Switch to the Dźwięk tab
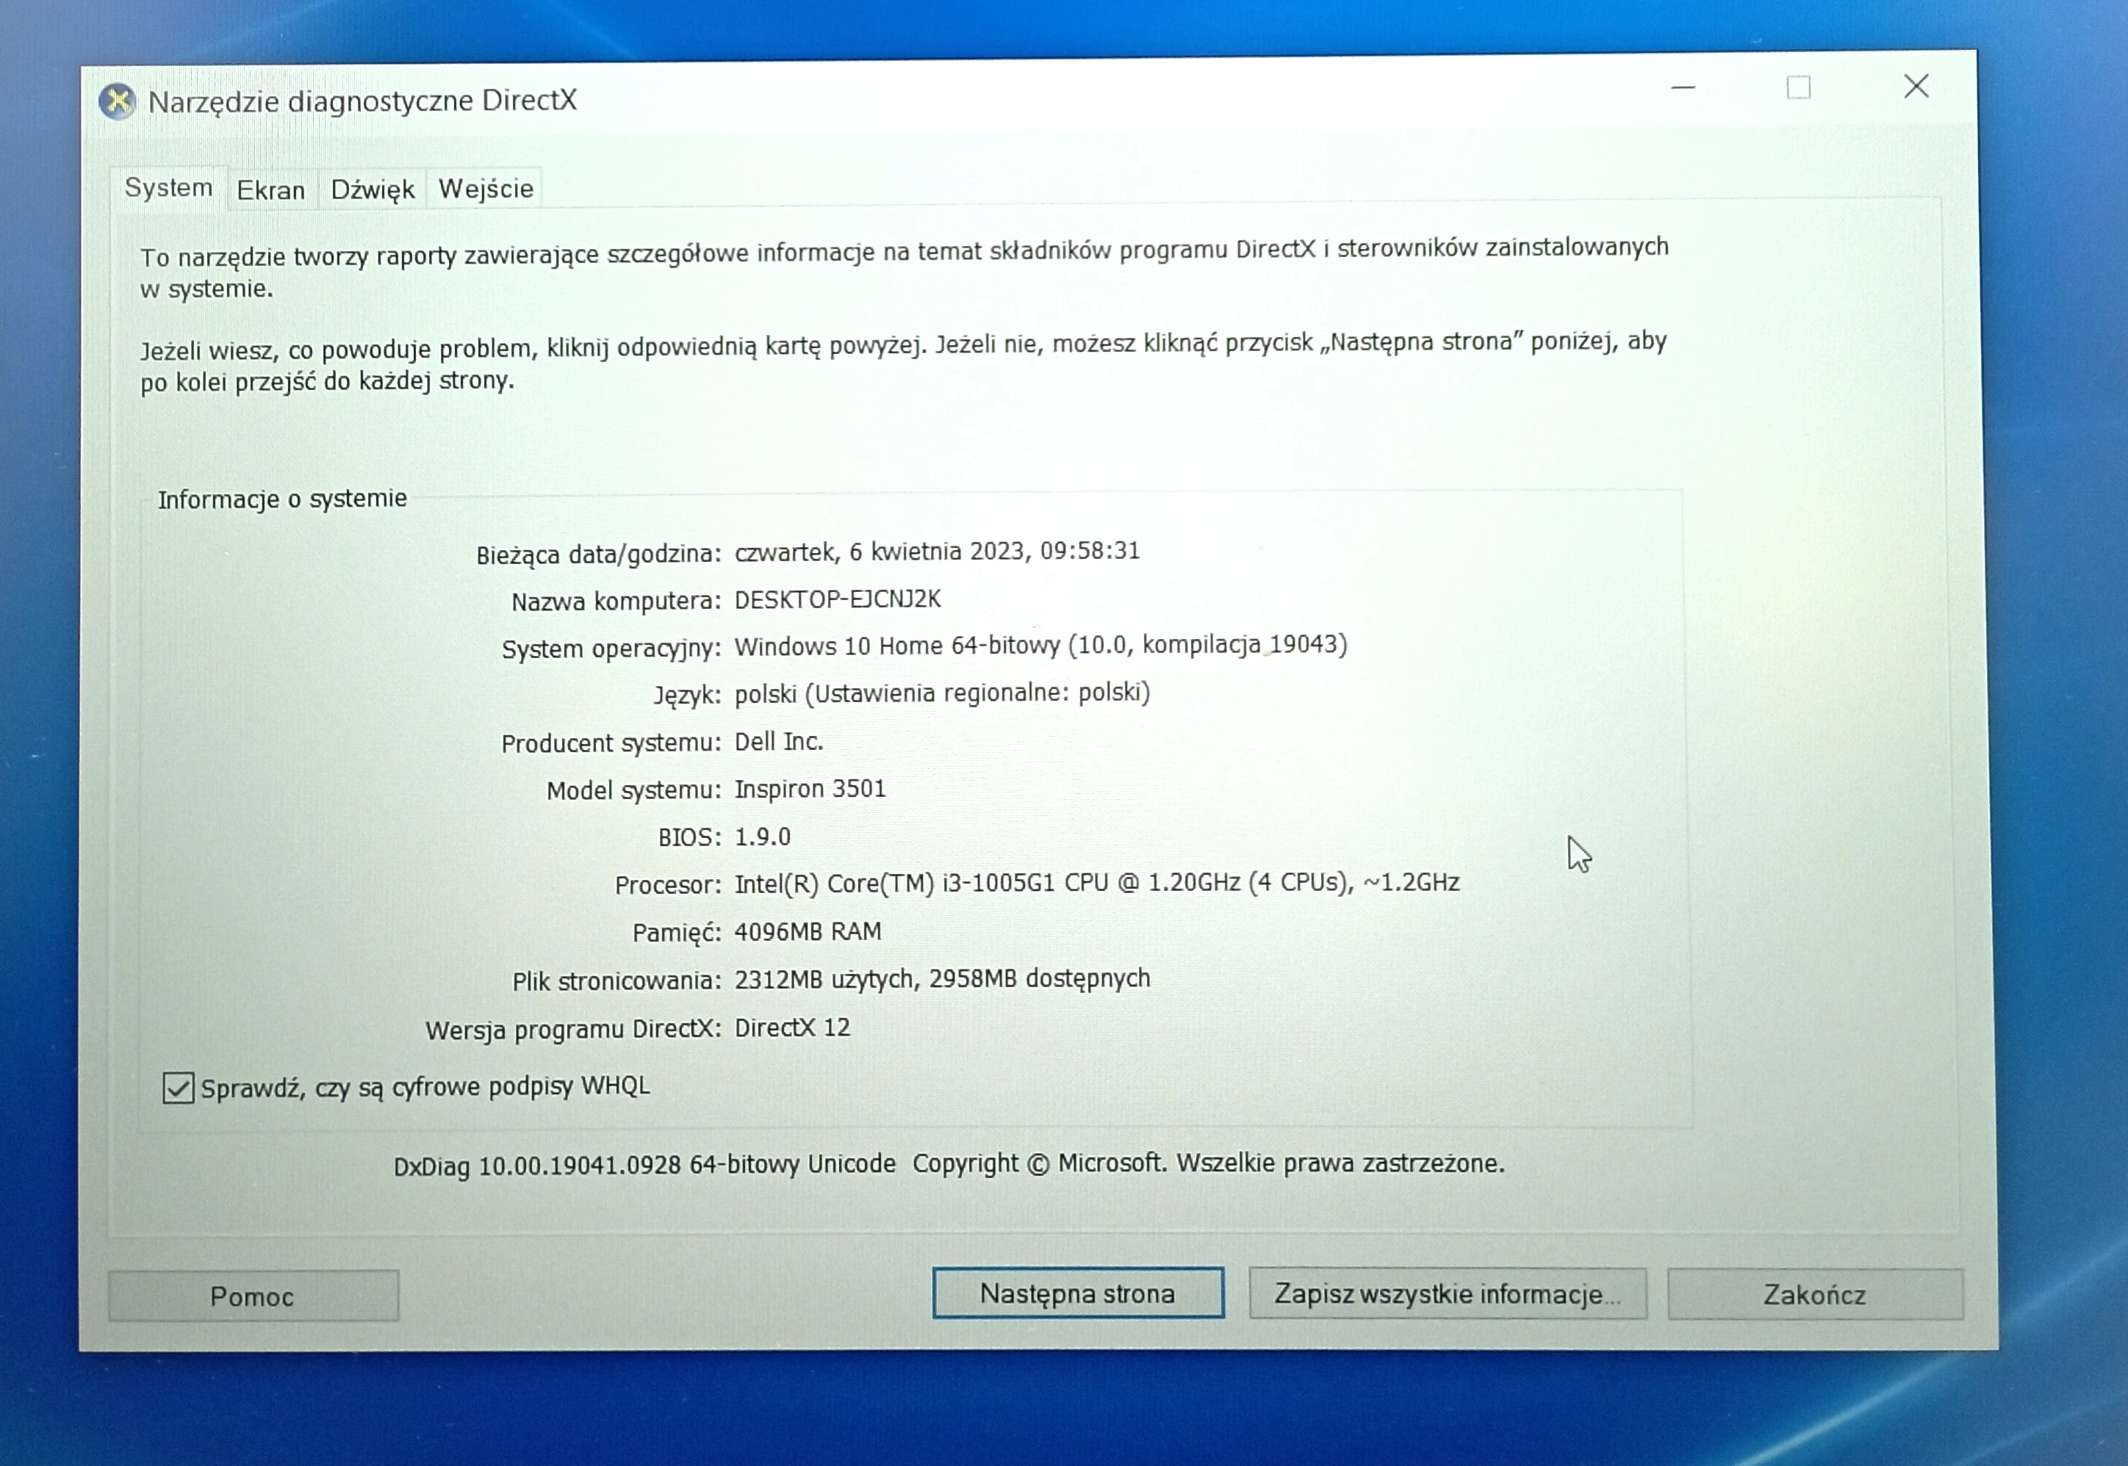Screen dimensions: 2128x1466 click(372, 189)
